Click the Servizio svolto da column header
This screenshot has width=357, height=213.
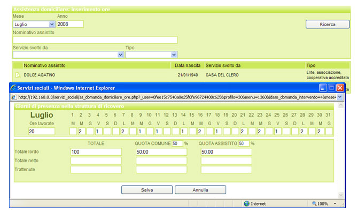coord(223,65)
